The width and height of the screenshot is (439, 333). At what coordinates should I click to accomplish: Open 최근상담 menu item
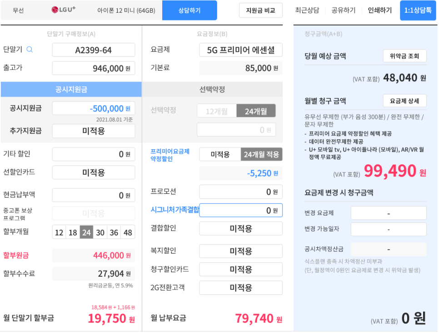pyautogui.click(x=307, y=10)
